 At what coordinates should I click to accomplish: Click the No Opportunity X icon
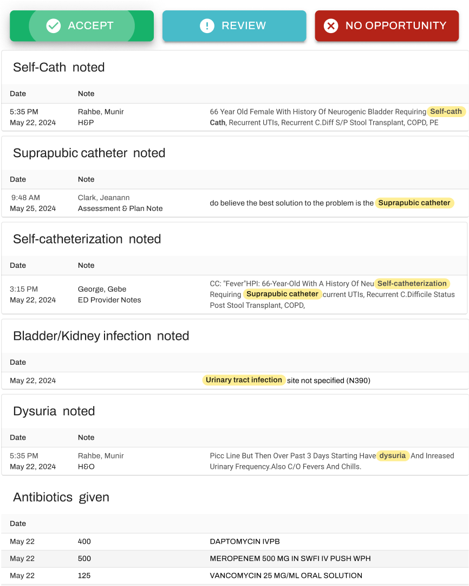[330, 26]
